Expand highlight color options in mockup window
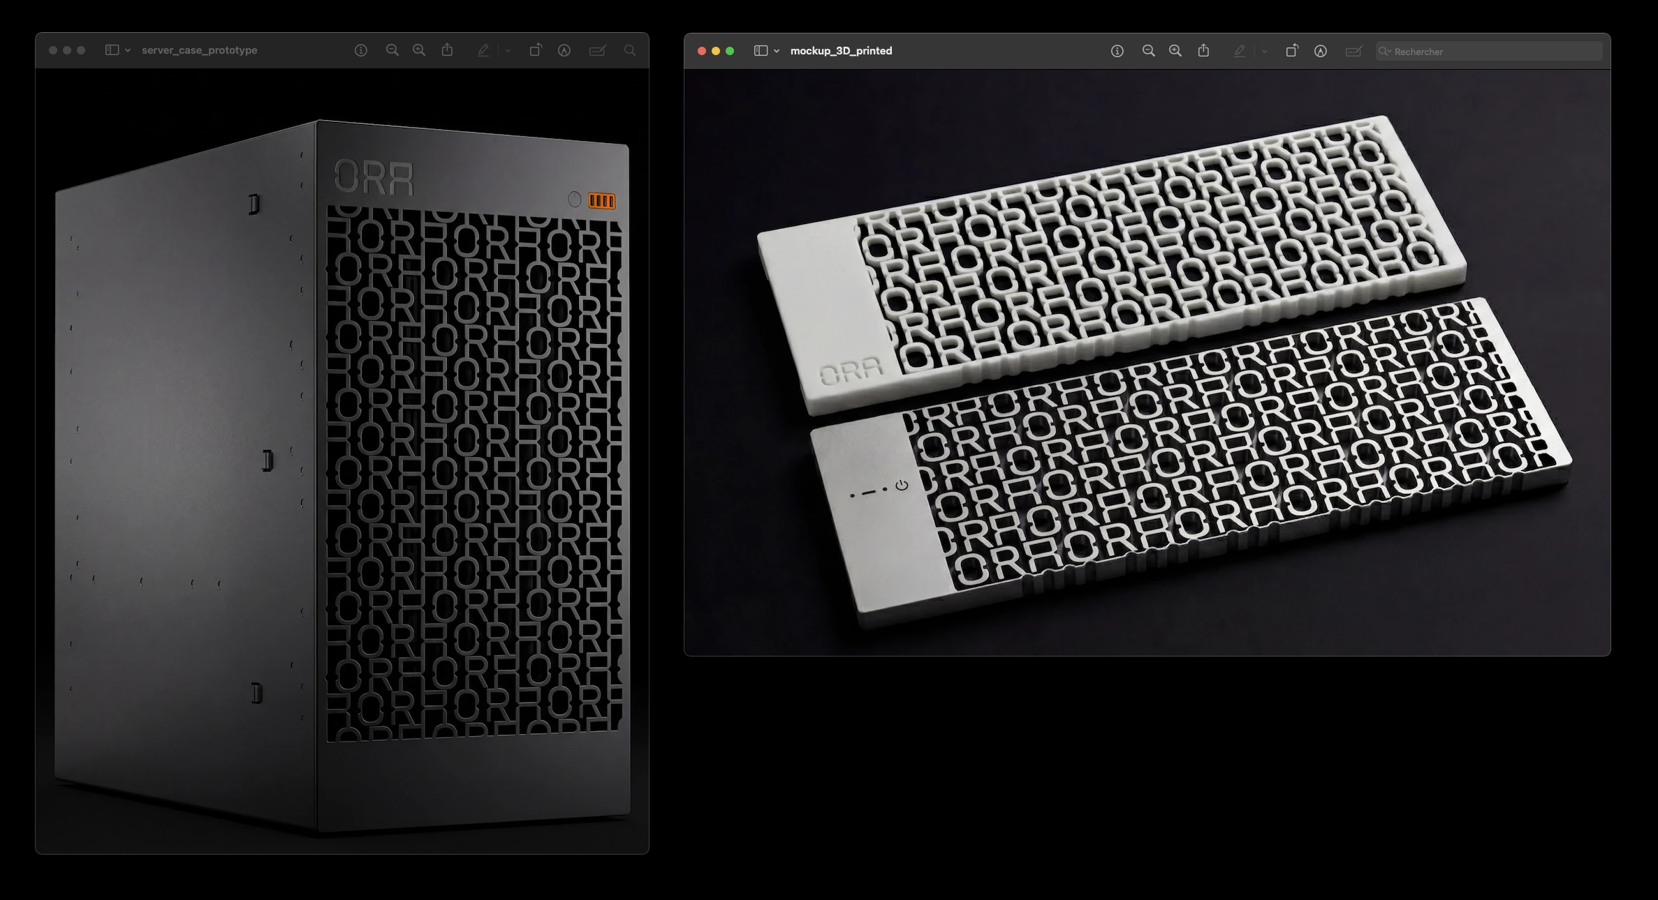The width and height of the screenshot is (1658, 900). [1264, 51]
